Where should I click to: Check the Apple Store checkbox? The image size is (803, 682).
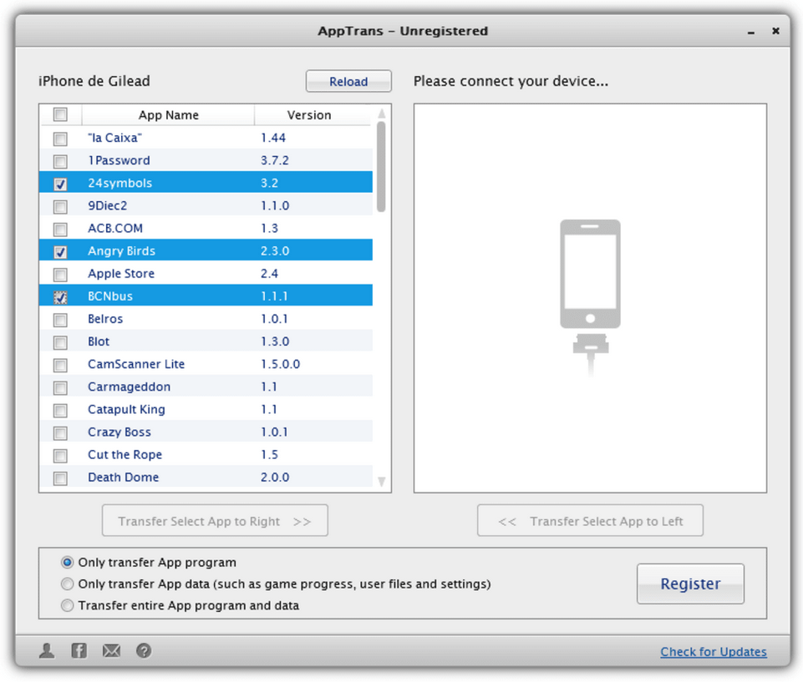click(x=60, y=275)
